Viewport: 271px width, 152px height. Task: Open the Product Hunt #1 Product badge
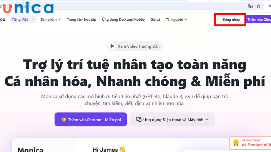250,143
